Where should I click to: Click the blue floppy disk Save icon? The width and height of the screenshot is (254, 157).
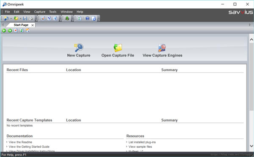click(x=25, y=19)
